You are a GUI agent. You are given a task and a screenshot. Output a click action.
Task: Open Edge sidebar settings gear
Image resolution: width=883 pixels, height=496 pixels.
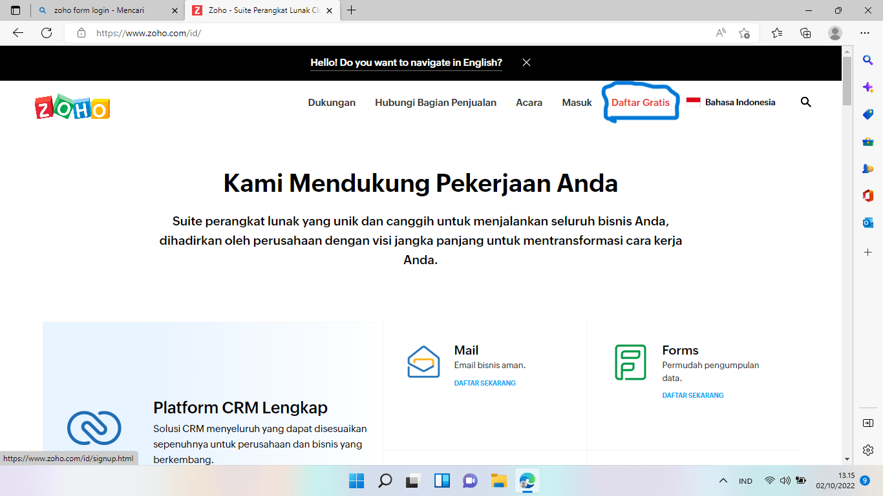pos(868,450)
